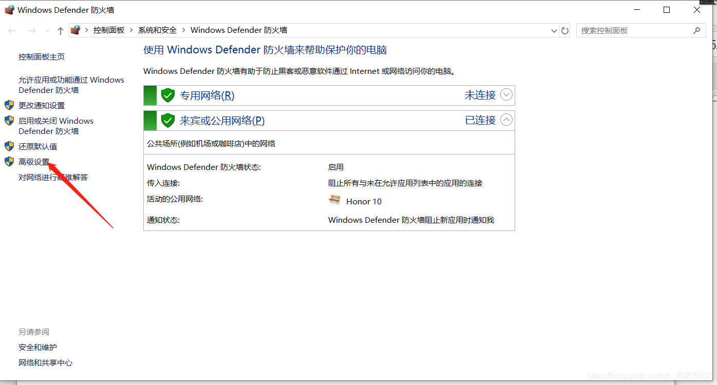Click the Honor 10 network bench icon

[335, 200]
